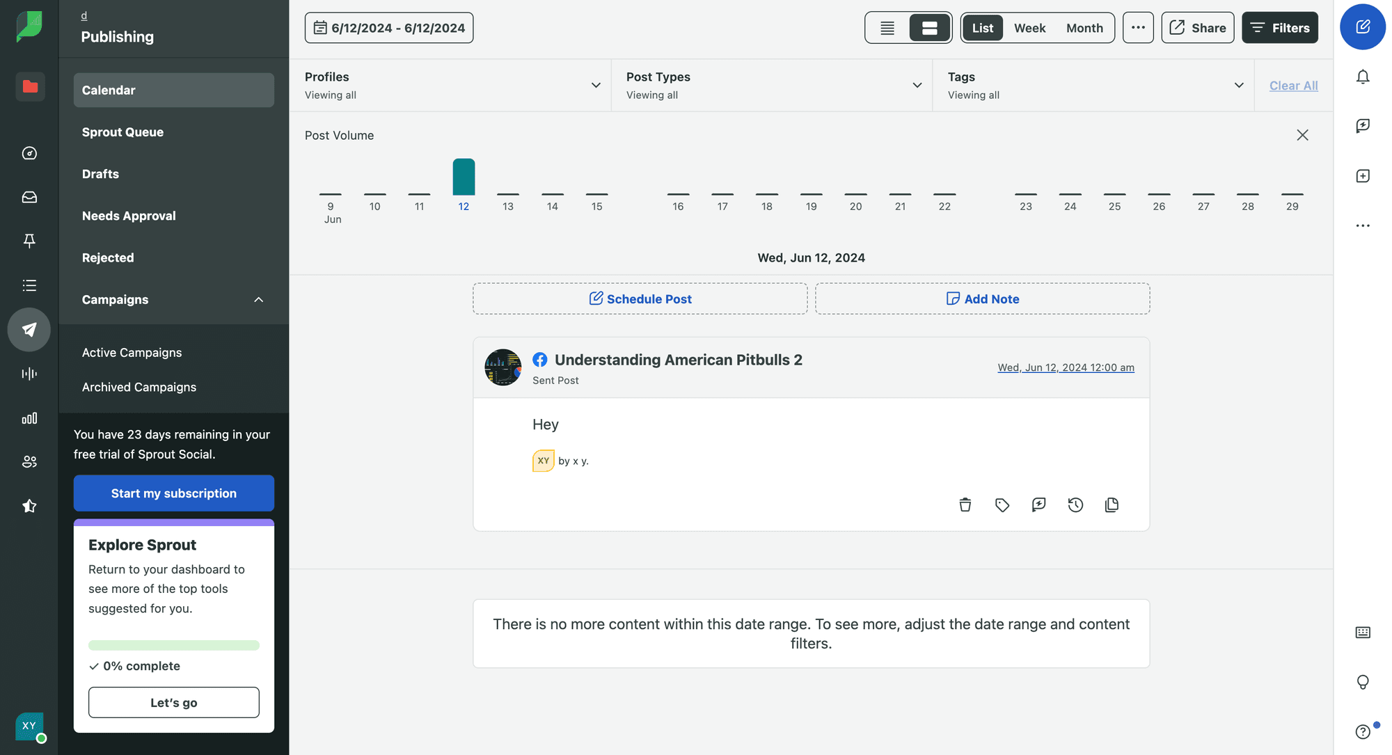The width and height of the screenshot is (1392, 755).
Task: Open Smart Inbox tray icon in sidebar
Action: [29, 198]
